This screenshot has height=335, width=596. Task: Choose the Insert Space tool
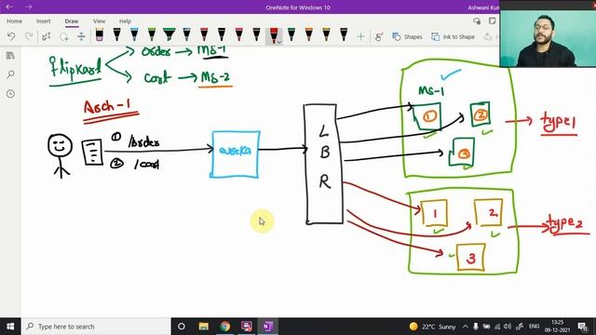point(81,36)
